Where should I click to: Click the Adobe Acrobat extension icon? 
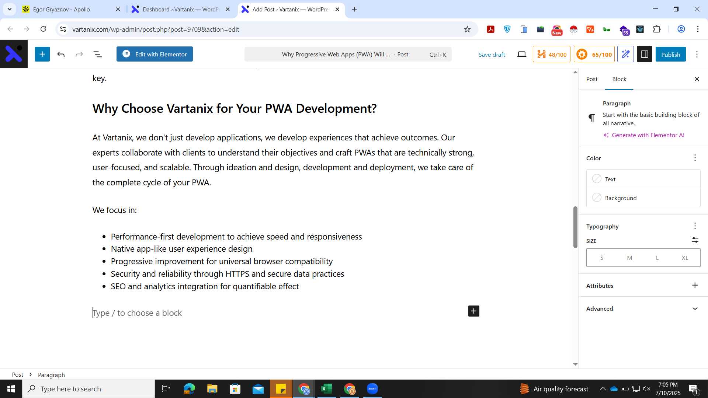[490, 29]
